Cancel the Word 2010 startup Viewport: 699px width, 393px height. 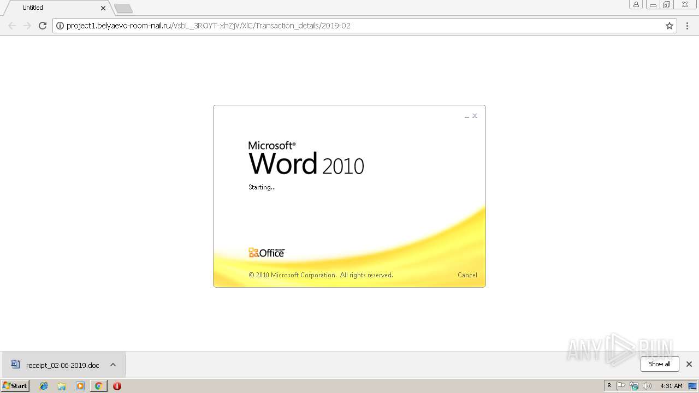click(x=467, y=275)
